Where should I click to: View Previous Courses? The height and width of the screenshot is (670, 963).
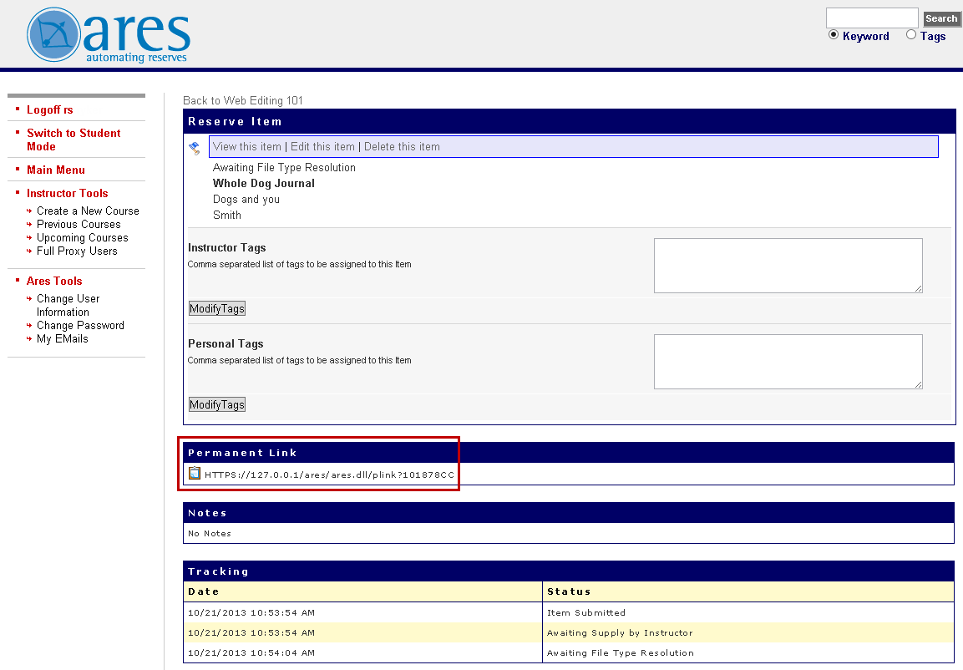coord(79,224)
